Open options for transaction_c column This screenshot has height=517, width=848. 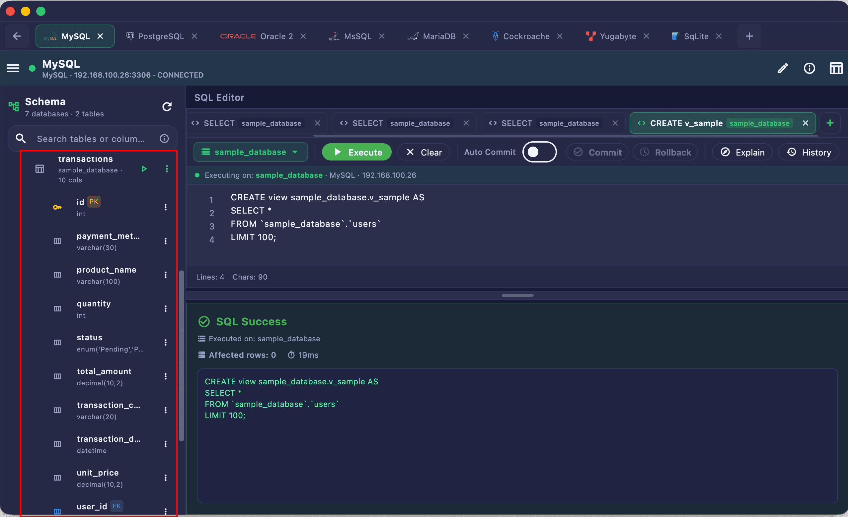[x=166, y=410]
